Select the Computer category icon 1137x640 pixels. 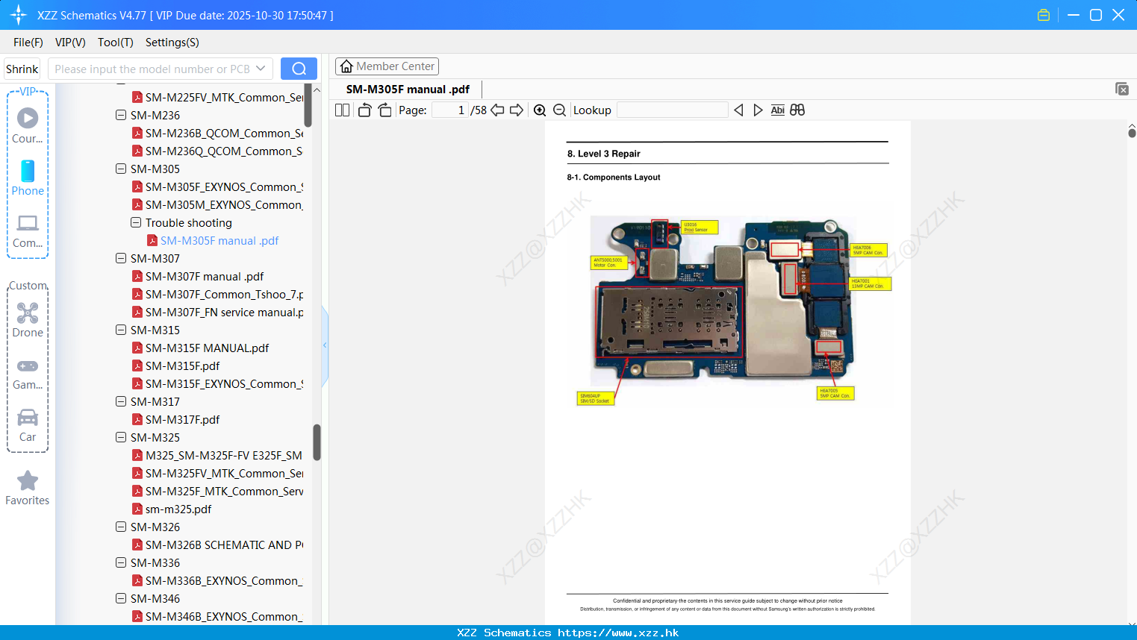click(28, 230)
